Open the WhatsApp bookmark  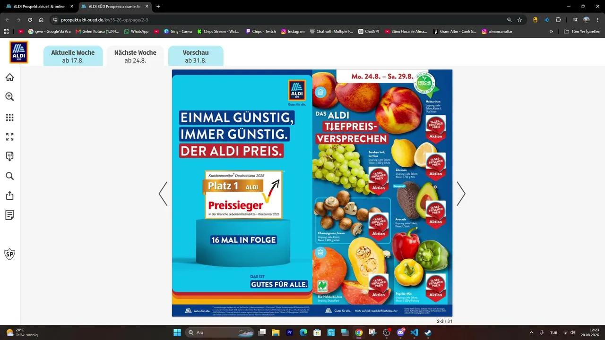136,32
